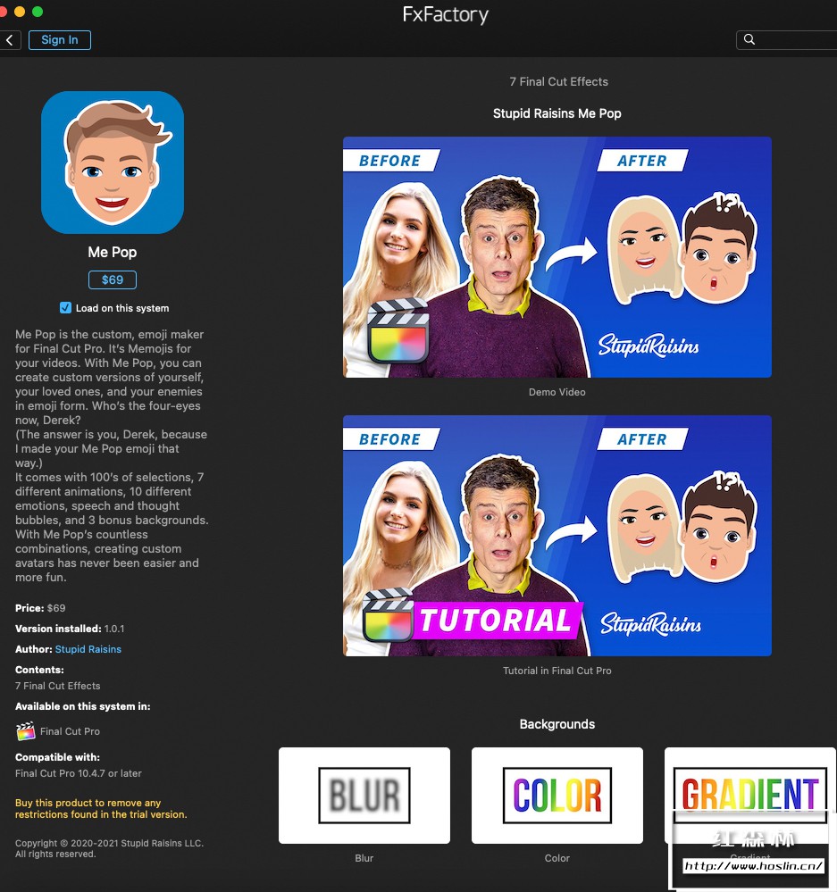Click the "Blur" caption label
Screen dimensions: 837x892
click(x=364, y=858)
